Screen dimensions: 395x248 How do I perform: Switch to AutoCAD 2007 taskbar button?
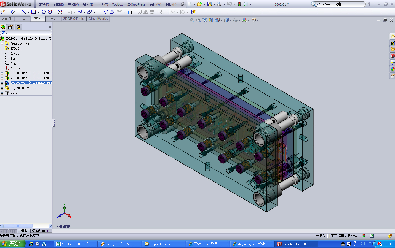[x=75, y=244]
